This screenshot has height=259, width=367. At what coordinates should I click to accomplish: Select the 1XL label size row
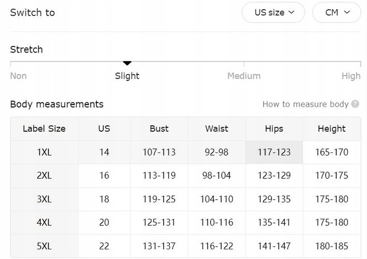[x=186, y=152]
